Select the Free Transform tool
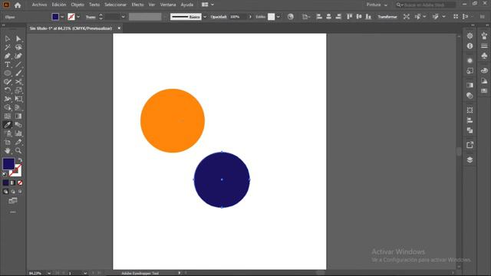 point(18,99)
